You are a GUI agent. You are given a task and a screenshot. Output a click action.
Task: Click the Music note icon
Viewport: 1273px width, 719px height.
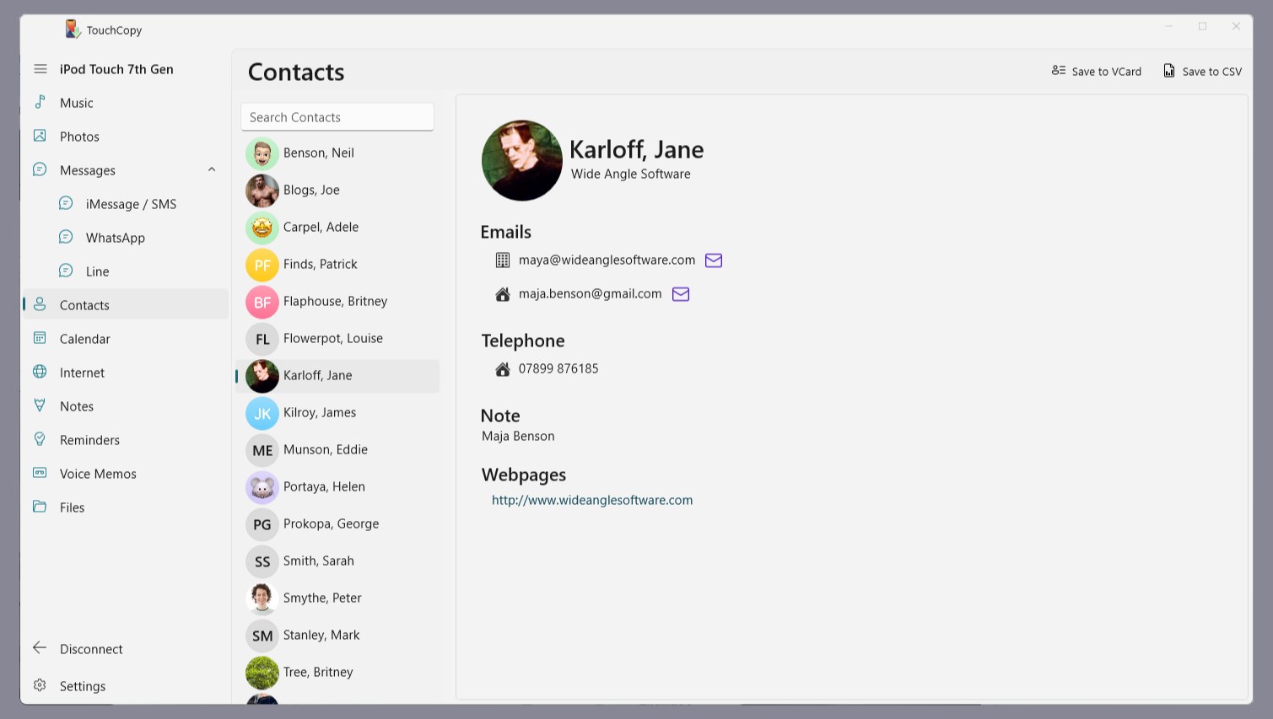pos(40,102)
